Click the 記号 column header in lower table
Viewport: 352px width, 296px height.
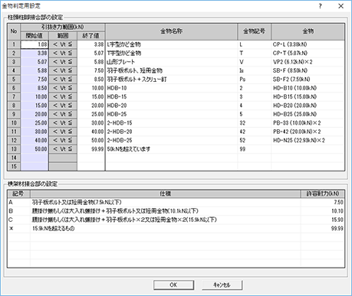pos(18,194)
